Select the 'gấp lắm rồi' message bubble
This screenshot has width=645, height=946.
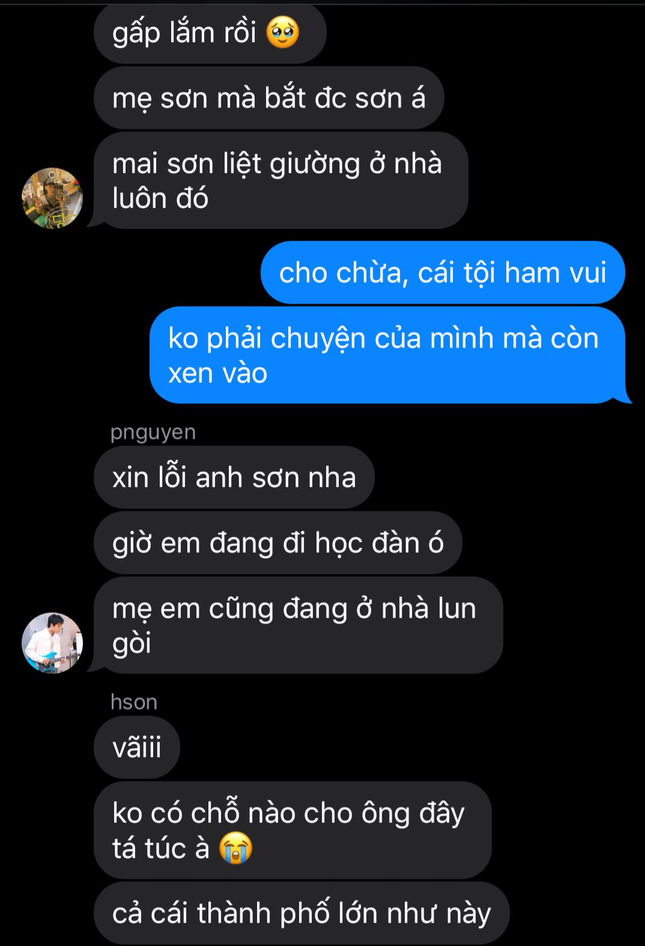pos(210,33)
